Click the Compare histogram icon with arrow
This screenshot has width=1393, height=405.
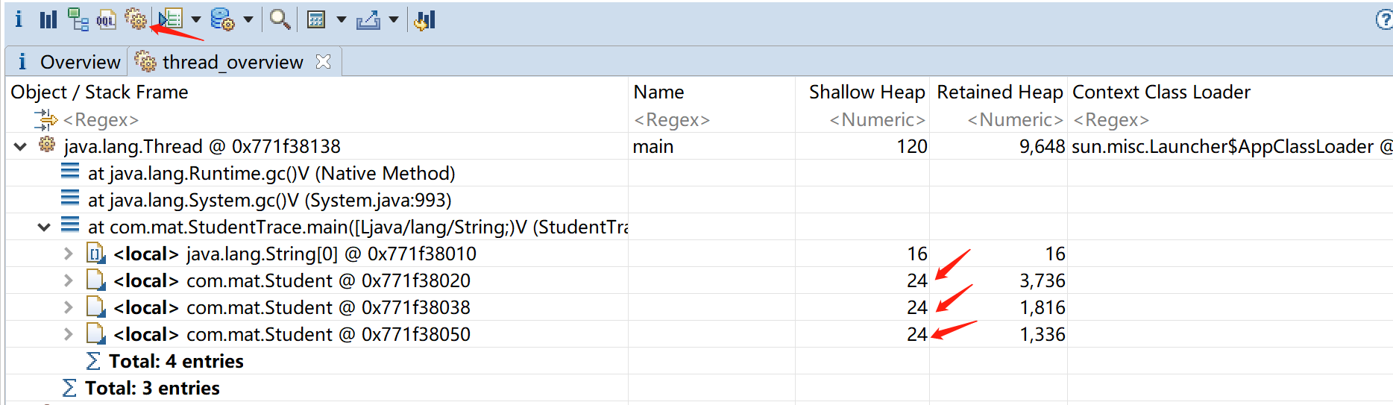coord(425,20)
